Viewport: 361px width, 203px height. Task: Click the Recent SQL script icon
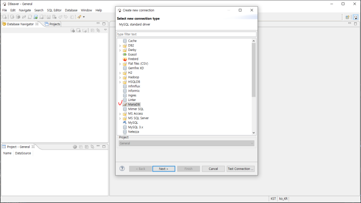point(42,17)
